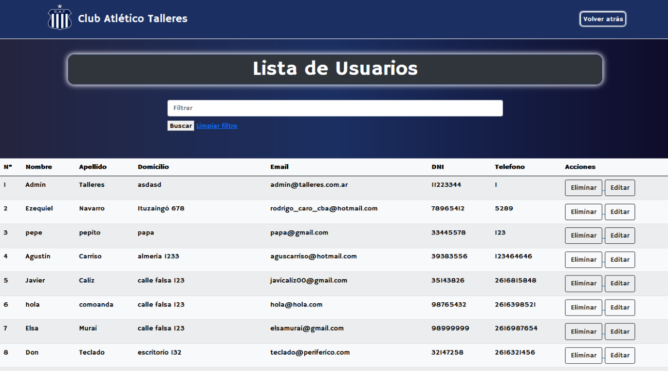Click address Ituzaingó 678
Screen dimensions: 668x371
click(x=161, y=208)
